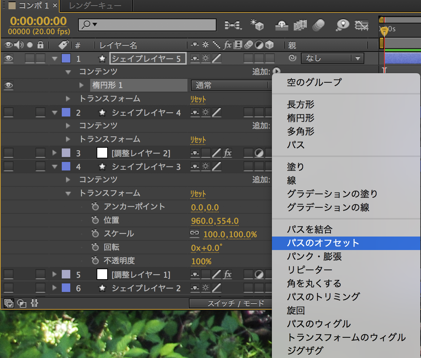Toggle In/Out/Duration pane braces icon
Viewport: 421px width, 358px height.
(34, 303)
